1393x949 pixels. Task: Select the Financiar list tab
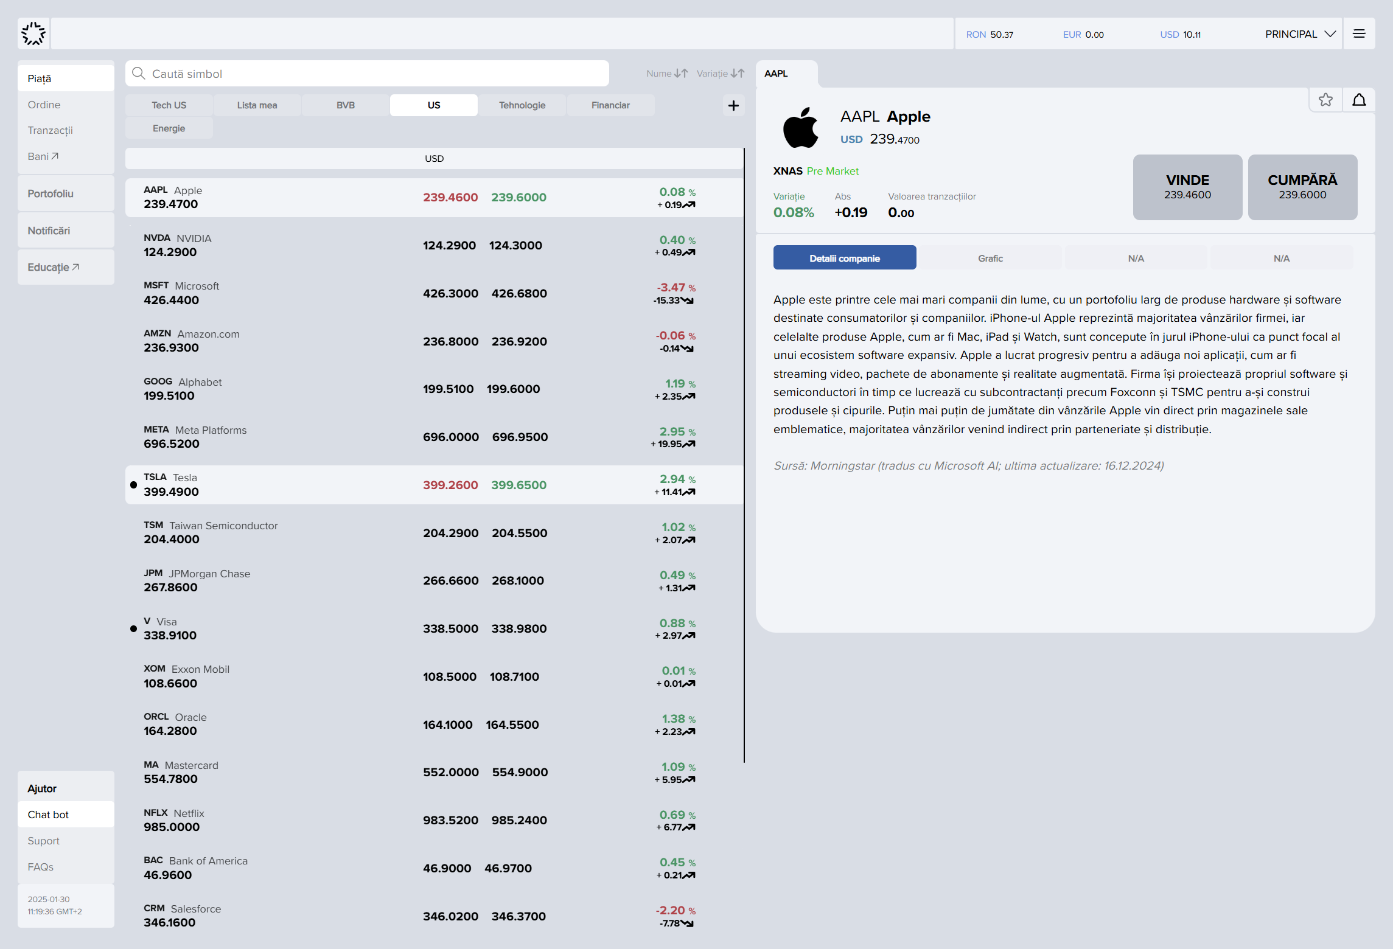[610, 105]
